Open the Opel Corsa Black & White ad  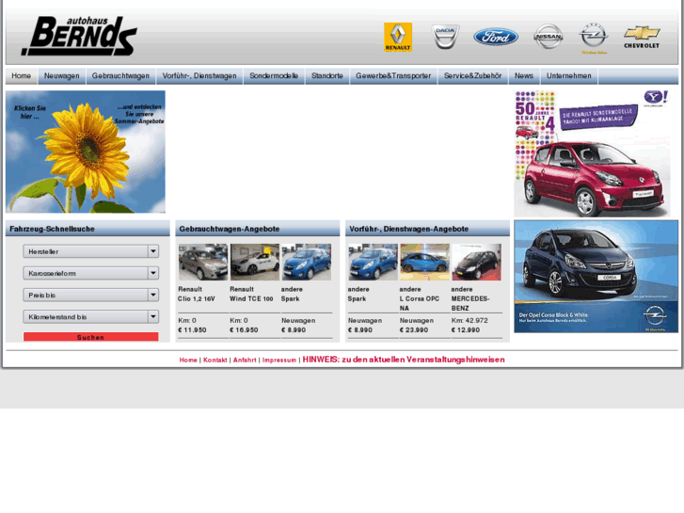597,277
